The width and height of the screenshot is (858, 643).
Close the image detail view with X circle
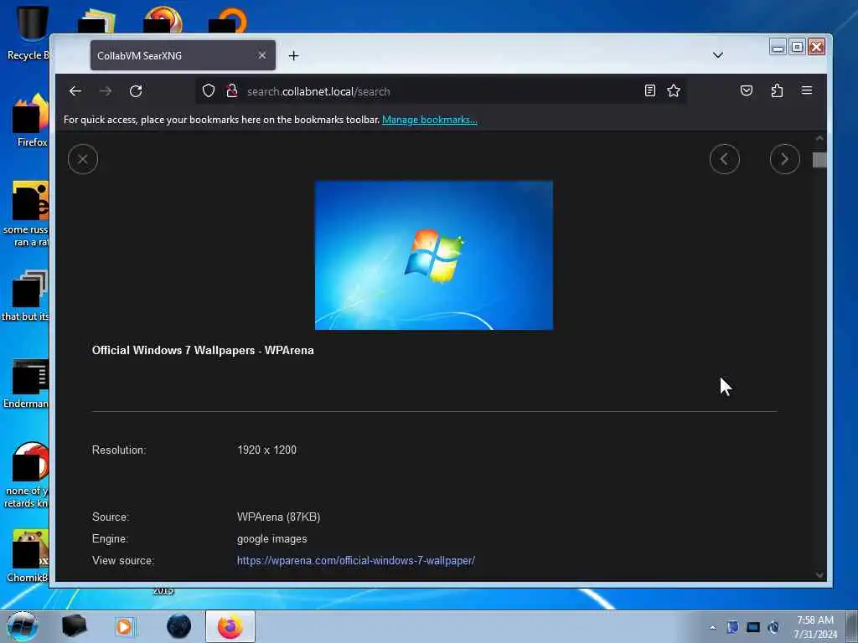pyautogui.click(x=83, y=159)
